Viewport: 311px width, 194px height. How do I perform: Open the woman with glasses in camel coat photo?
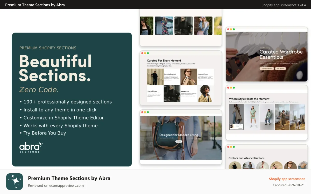coord(189,77)
